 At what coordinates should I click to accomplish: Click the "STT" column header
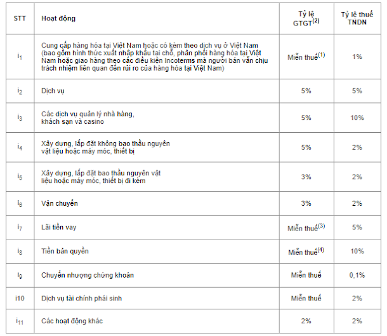20,18
